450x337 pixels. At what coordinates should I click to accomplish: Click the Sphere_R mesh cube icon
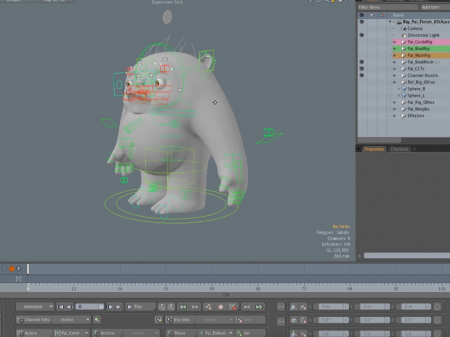[x=404, y=89]
